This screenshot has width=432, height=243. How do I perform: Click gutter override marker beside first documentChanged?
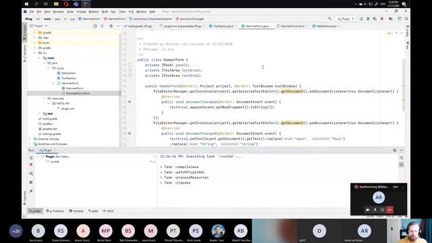pos(130,102)
